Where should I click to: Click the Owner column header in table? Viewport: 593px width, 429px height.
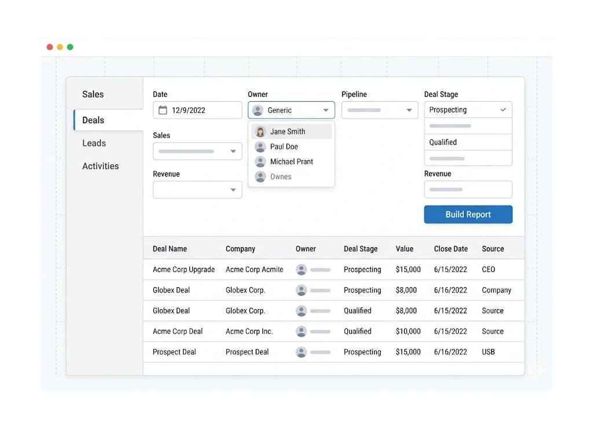pos(306,249)
